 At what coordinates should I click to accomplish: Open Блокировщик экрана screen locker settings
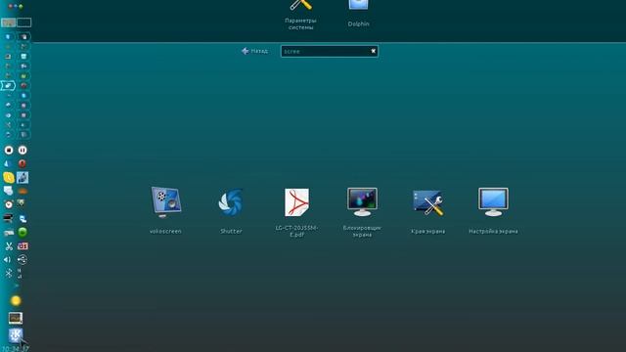[x=362, y=212]
